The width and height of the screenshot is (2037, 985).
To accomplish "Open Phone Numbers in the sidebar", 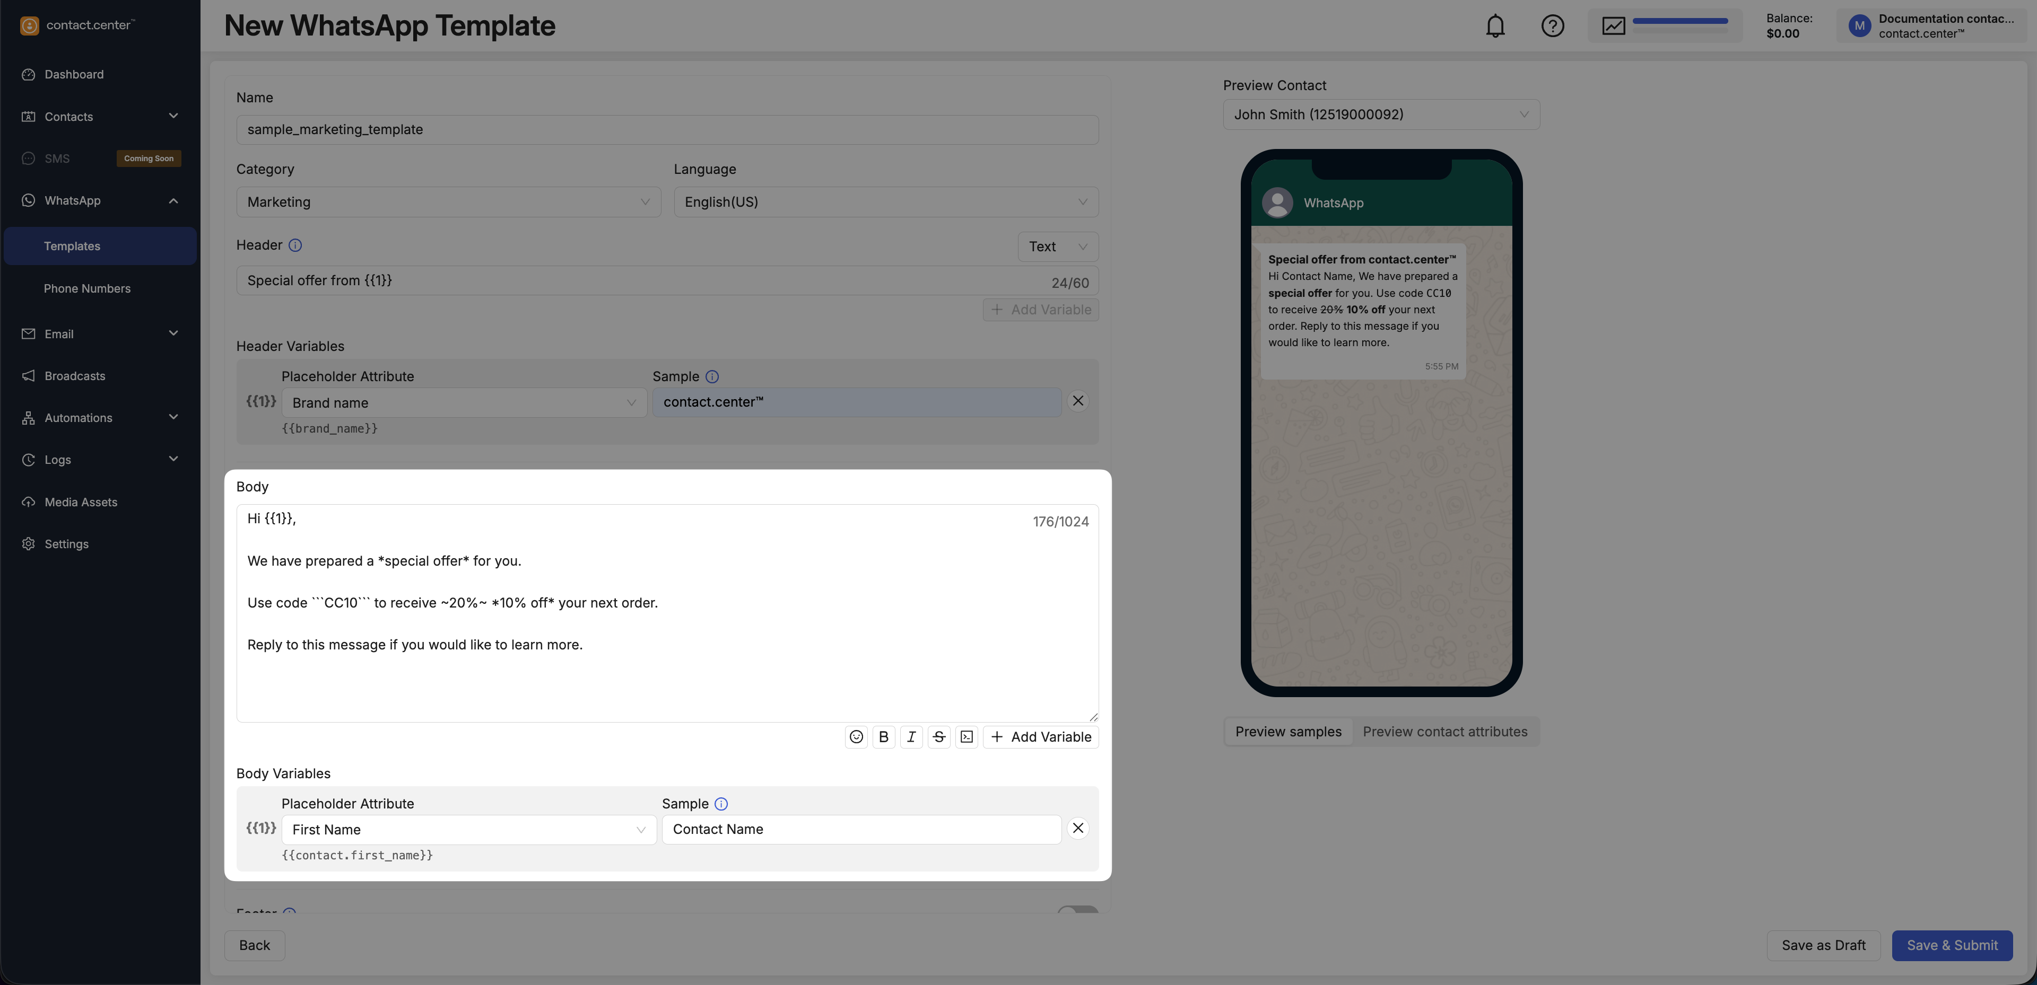I will [87, 288].
